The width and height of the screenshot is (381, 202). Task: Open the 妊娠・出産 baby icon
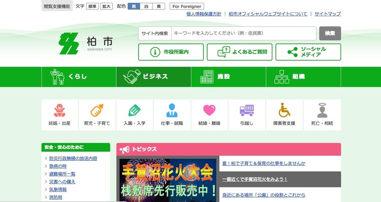[60, 111]
